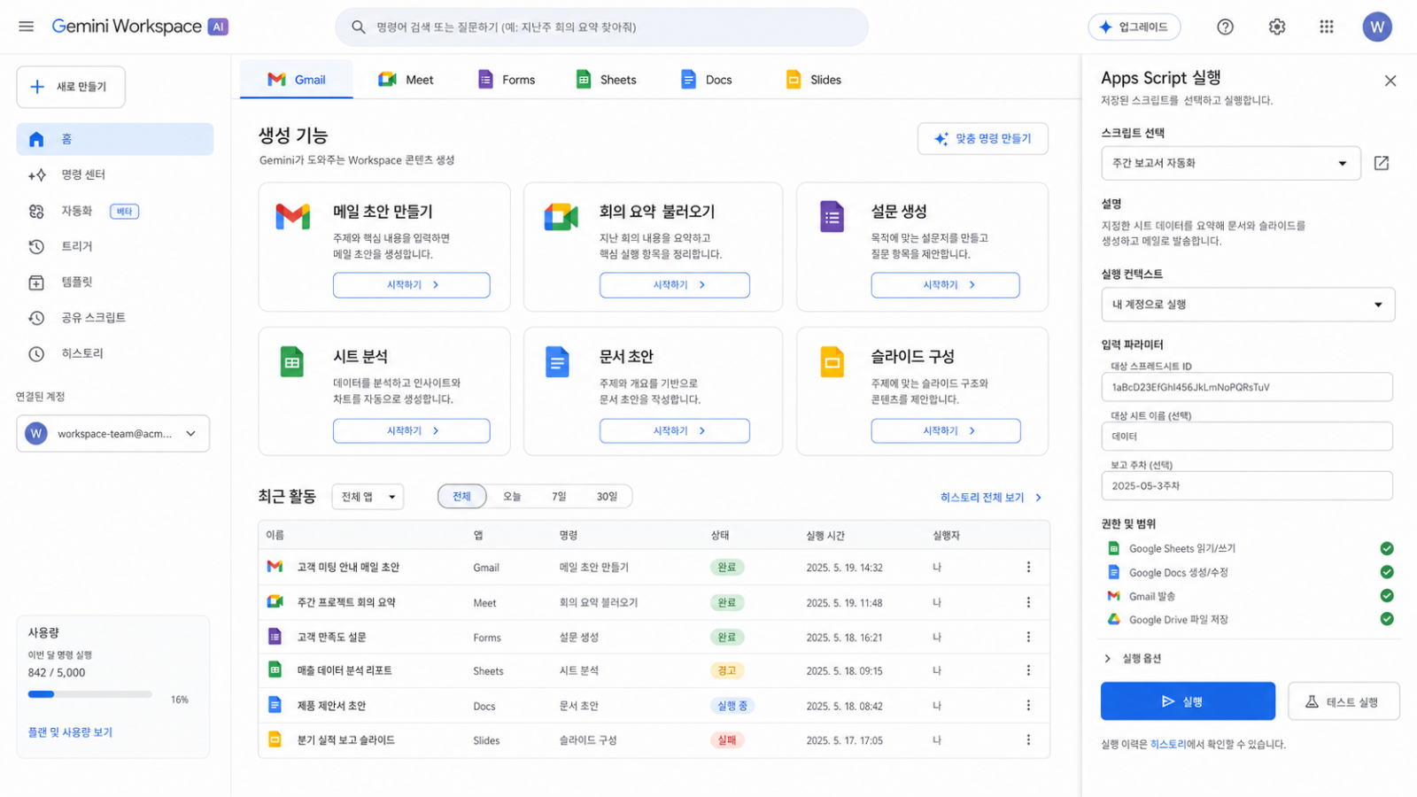The width and height of the screenshot is (1417, 797).
Task: Start 시트 분석 with 시작하기 button
Action: click(x=412, y=430)
